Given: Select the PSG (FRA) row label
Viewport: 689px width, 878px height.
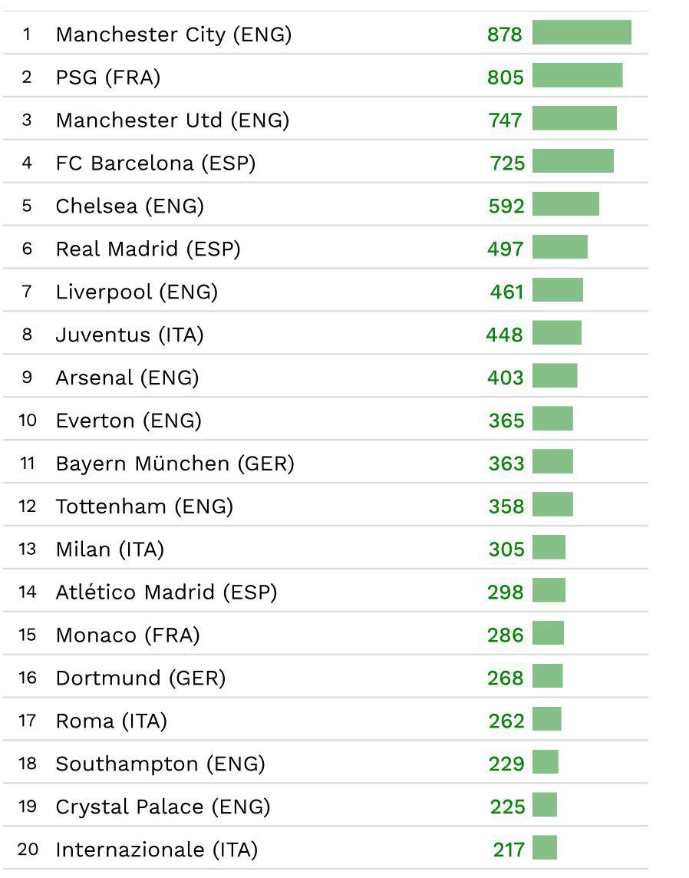Looking at the screenshot, I should (x=108, y=78).
